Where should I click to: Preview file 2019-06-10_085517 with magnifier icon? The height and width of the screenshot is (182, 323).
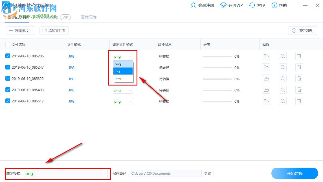pyautogui.click(x=283, y=101)
